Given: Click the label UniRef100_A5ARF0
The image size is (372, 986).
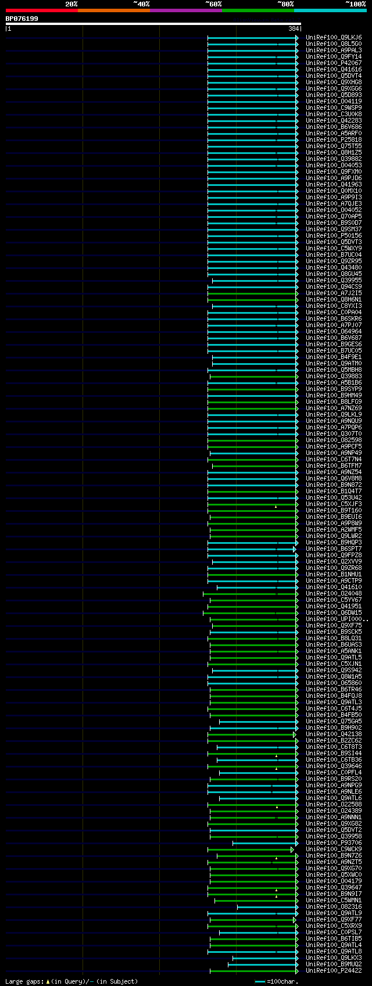Looking at the screenshot, I should point(334,133).
